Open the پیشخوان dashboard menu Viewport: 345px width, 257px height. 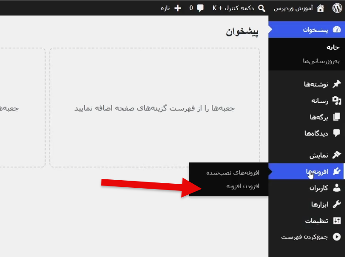click(x=307, y=29)
